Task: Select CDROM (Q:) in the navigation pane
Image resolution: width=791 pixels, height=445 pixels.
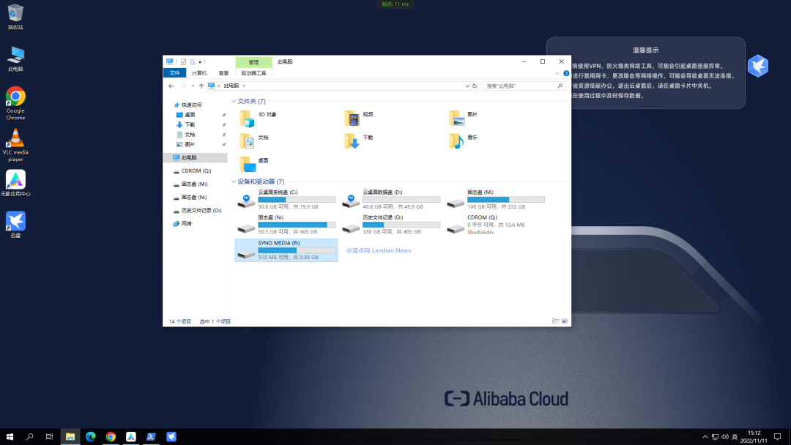Action: tap(196, 171)
